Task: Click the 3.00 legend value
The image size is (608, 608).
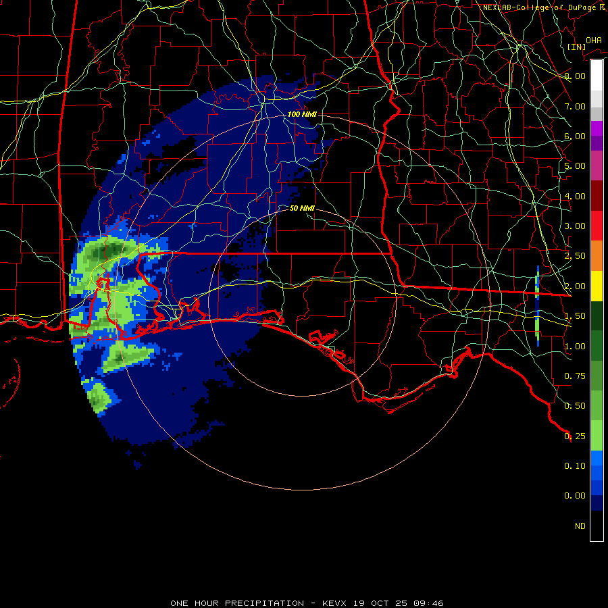Action: pos(575,226)
